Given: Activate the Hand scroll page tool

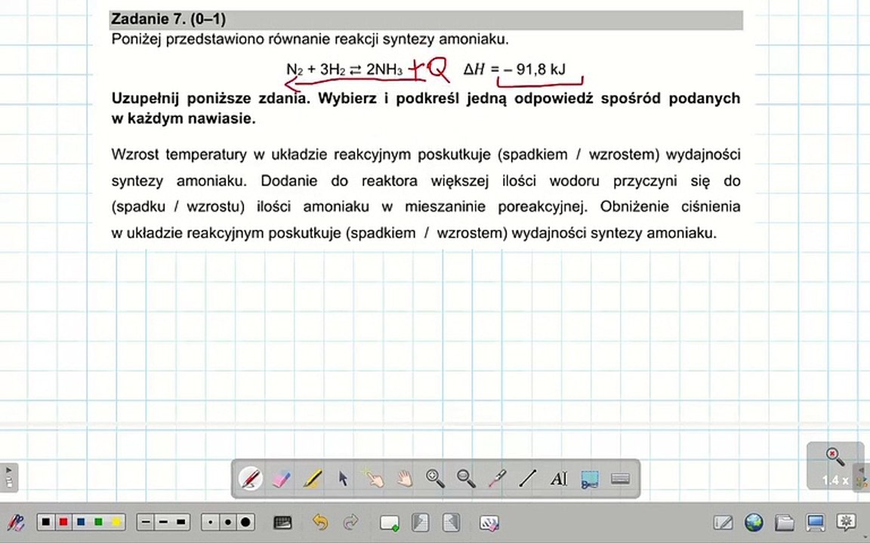Looking at the screenshot, I should 405,478.
